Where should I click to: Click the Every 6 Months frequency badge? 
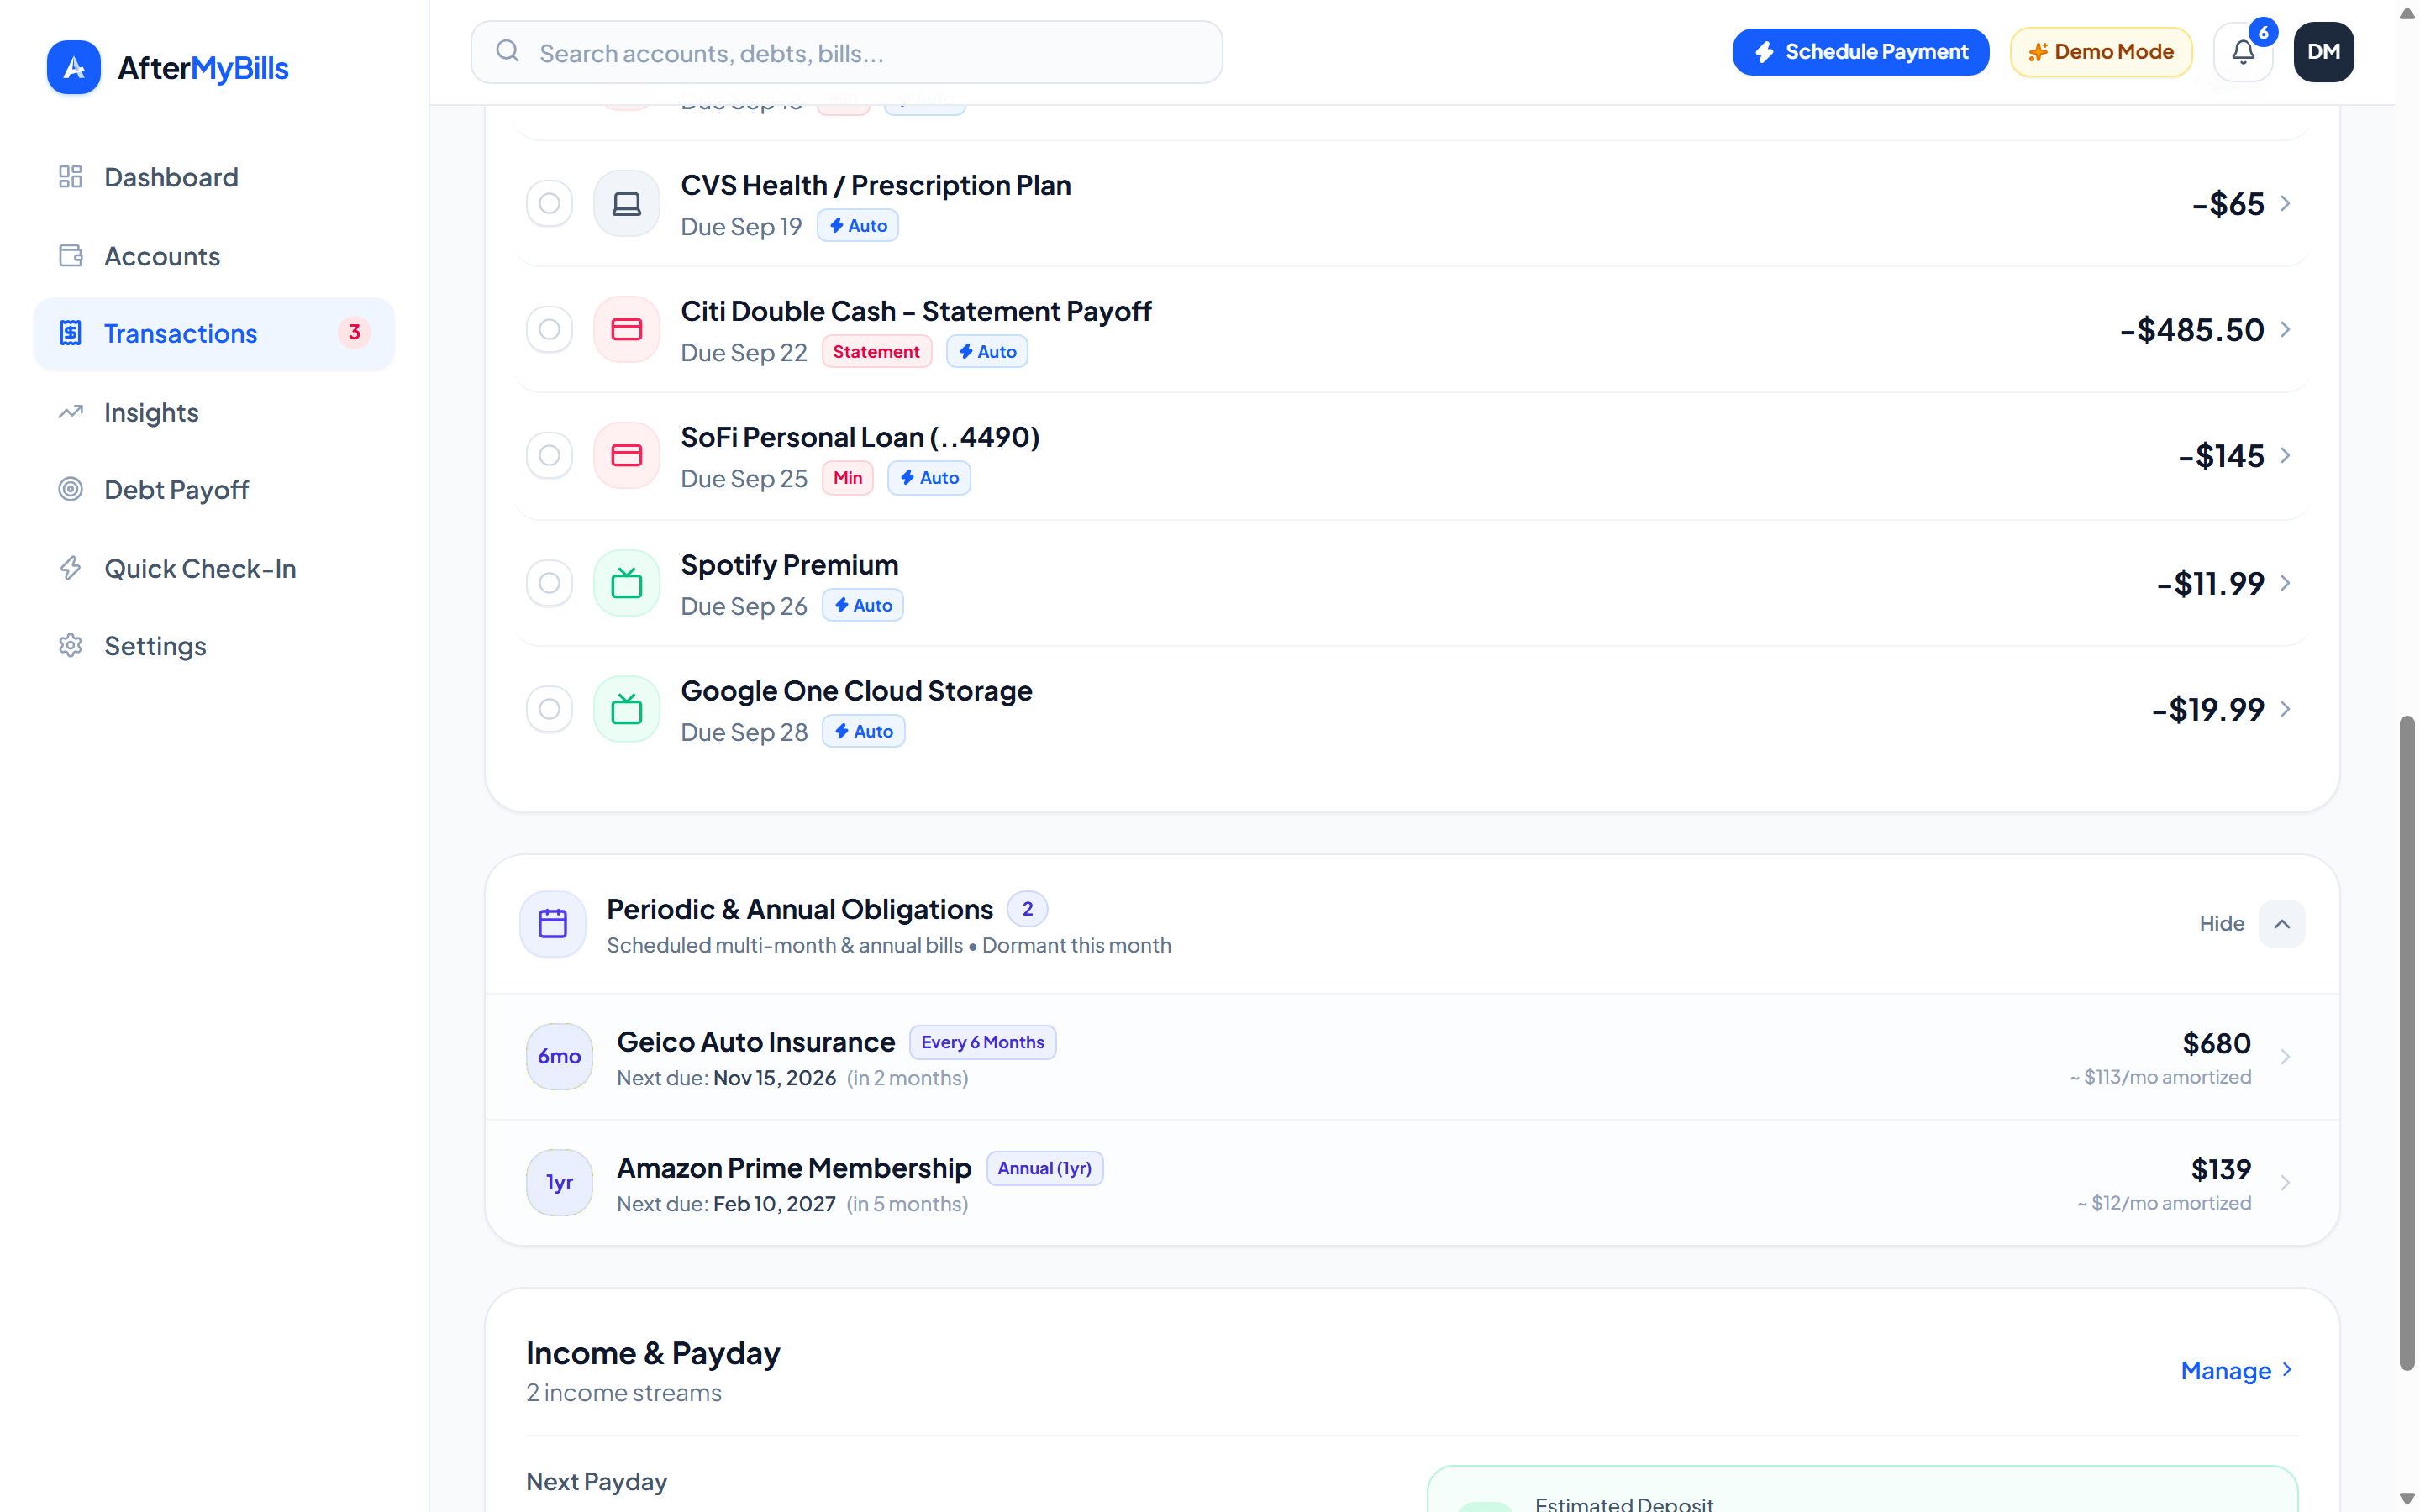pos(982,1042)
